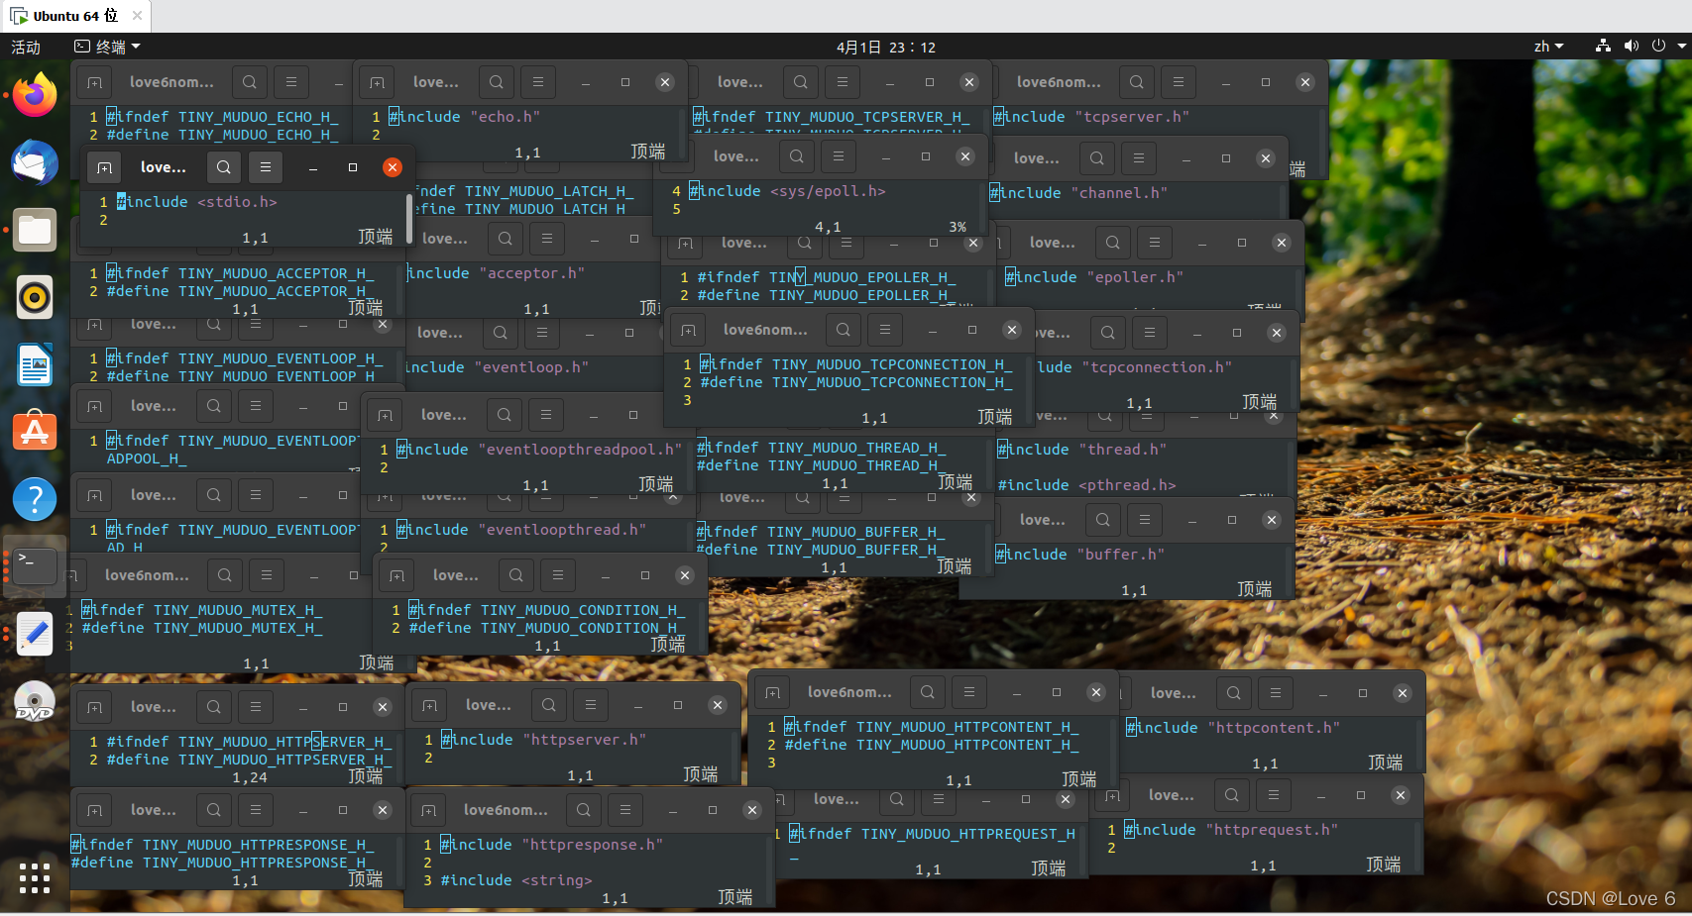Search in the TINY_MUDUO_HTTPCONTENT_H terminal
Viewport: 1692px width, 916px height.
coord(928,692)
